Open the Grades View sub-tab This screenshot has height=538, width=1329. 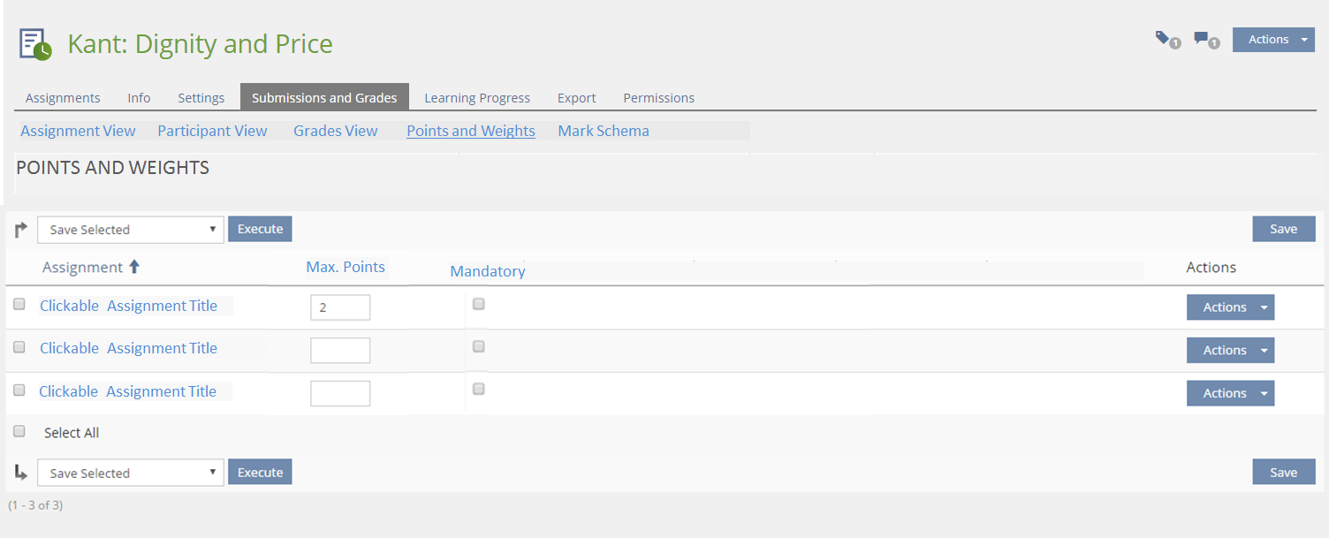point(336,131)
